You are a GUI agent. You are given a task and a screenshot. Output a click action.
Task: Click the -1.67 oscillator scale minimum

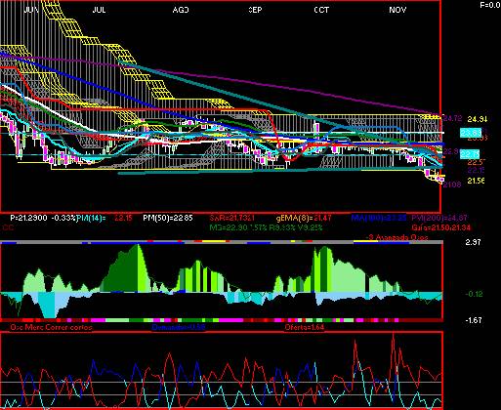474,320
